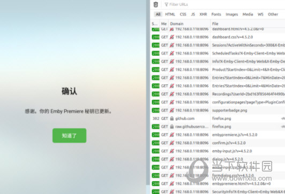Switch to the JS filter tab
The height and width of the screenshot is (194, 285).
coord(193,14)
